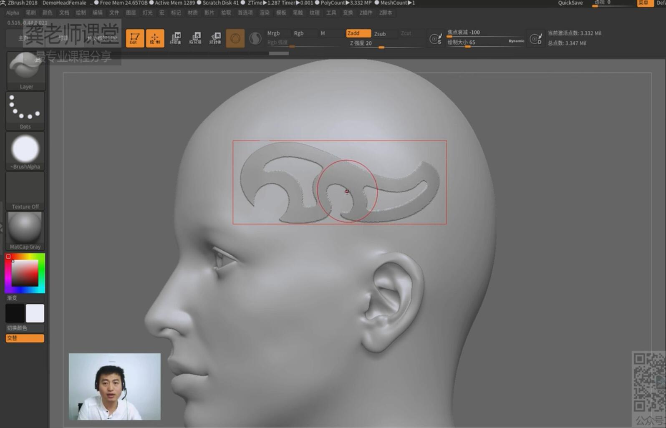Open the Alpha menu

[13, 13]
